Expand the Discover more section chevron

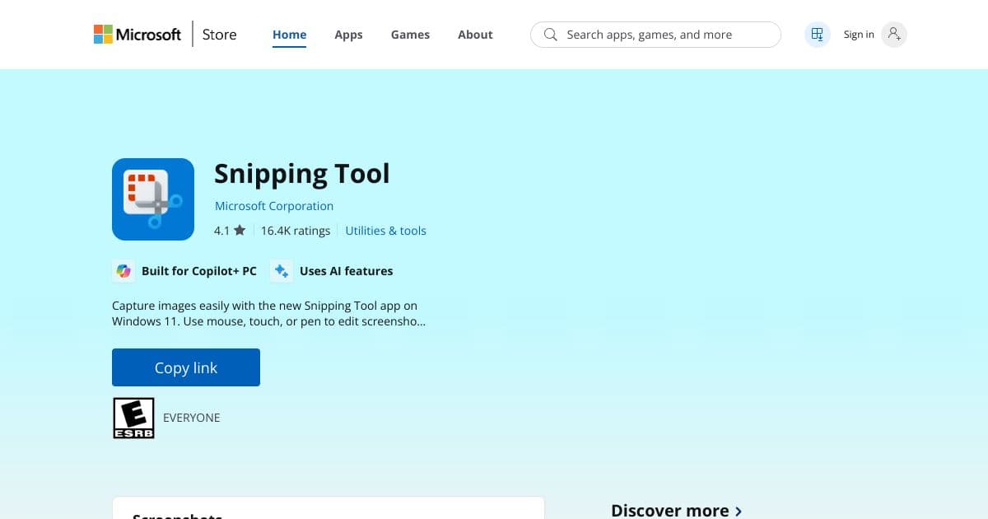pyautogui.click(x=739, y=511)
